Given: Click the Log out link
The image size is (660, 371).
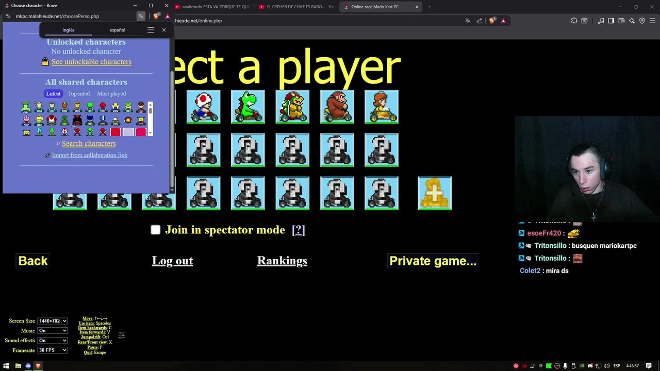Looking at the screenshot, I should (x=172, y=261).
